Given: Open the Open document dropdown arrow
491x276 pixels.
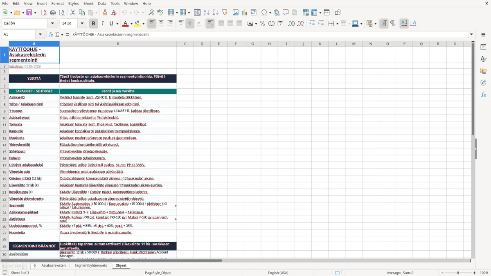Looking at the screenshot, I should coord(23,13).
